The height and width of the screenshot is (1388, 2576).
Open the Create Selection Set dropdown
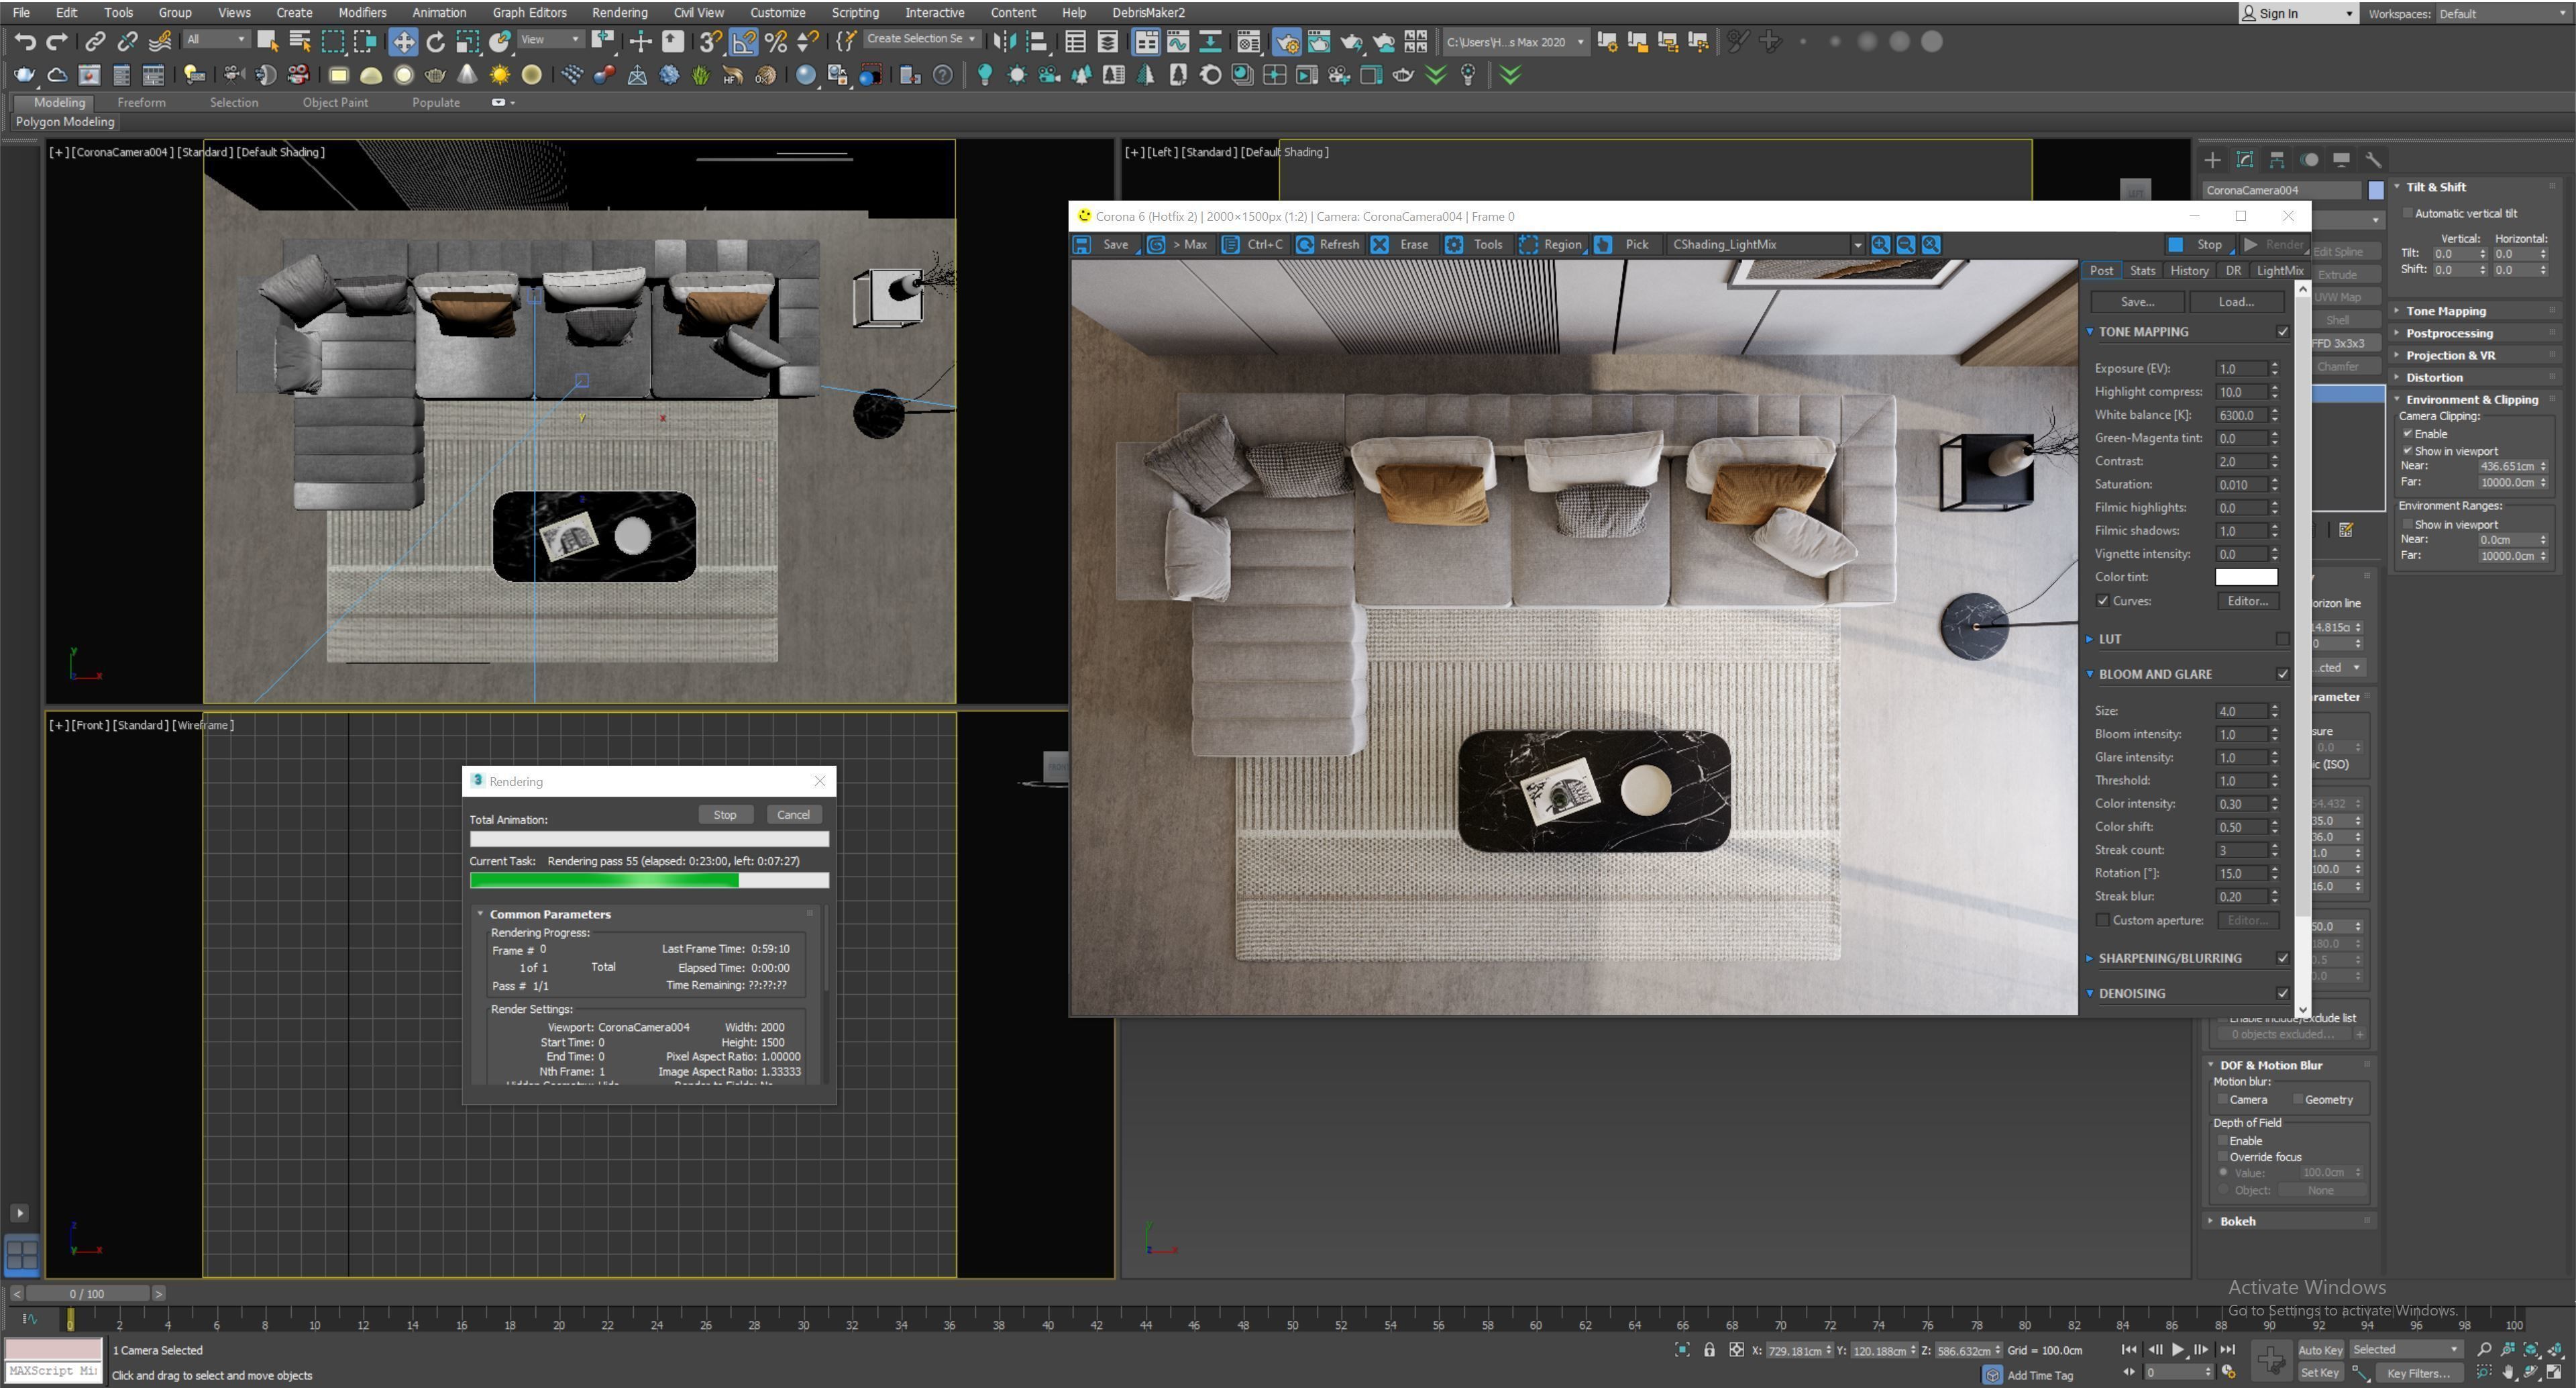(x=921, y=39)
